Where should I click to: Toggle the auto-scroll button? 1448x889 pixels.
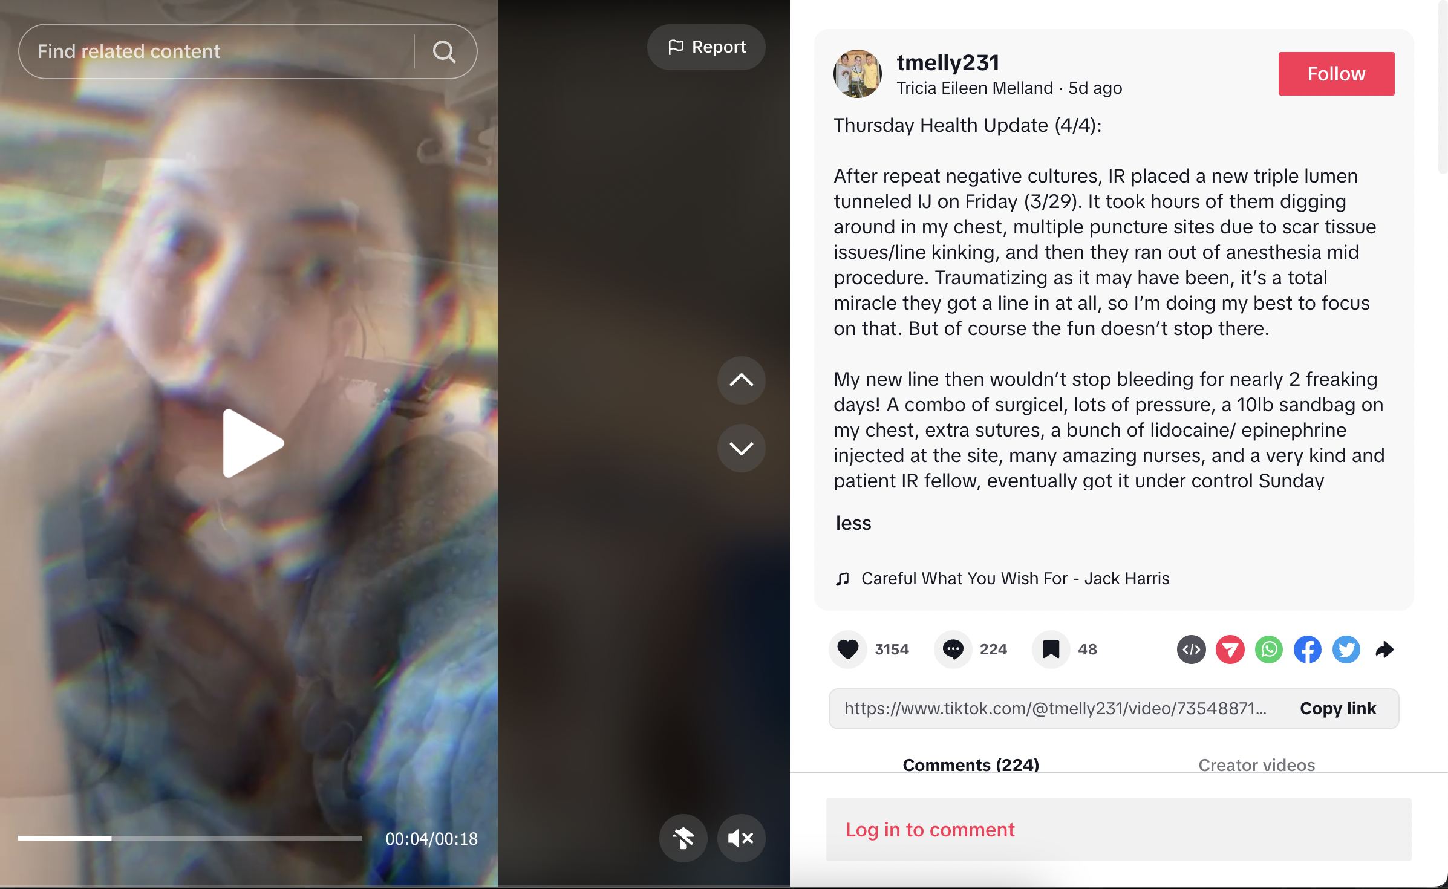tap(683, 838)
